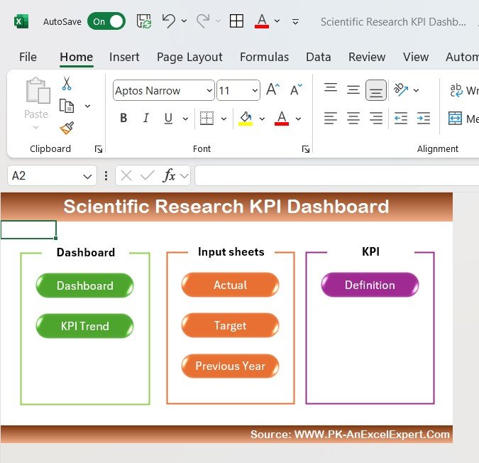Open the green Dashboard button
This screenshot has height=463, width=479.
coord(84,285)
